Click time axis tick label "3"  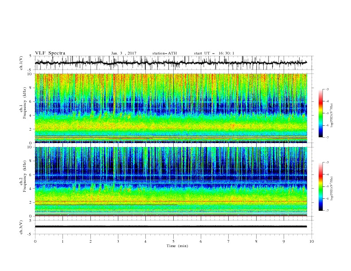tap(118, 241)
